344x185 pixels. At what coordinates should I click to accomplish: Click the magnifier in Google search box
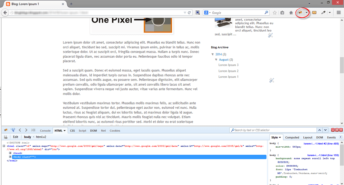[x=266, y=13]
